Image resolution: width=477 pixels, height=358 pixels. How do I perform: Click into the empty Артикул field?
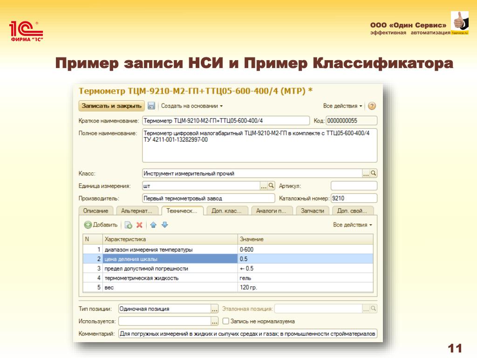[x=354, y=186]
